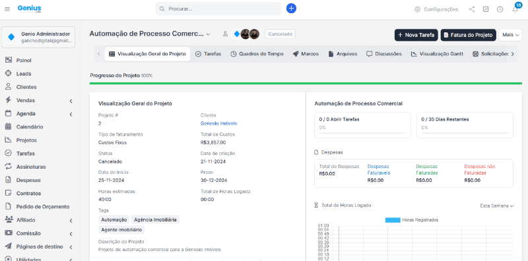Click the project members person icon
Viewport: 528px width, 261px height.
[225, 34]
